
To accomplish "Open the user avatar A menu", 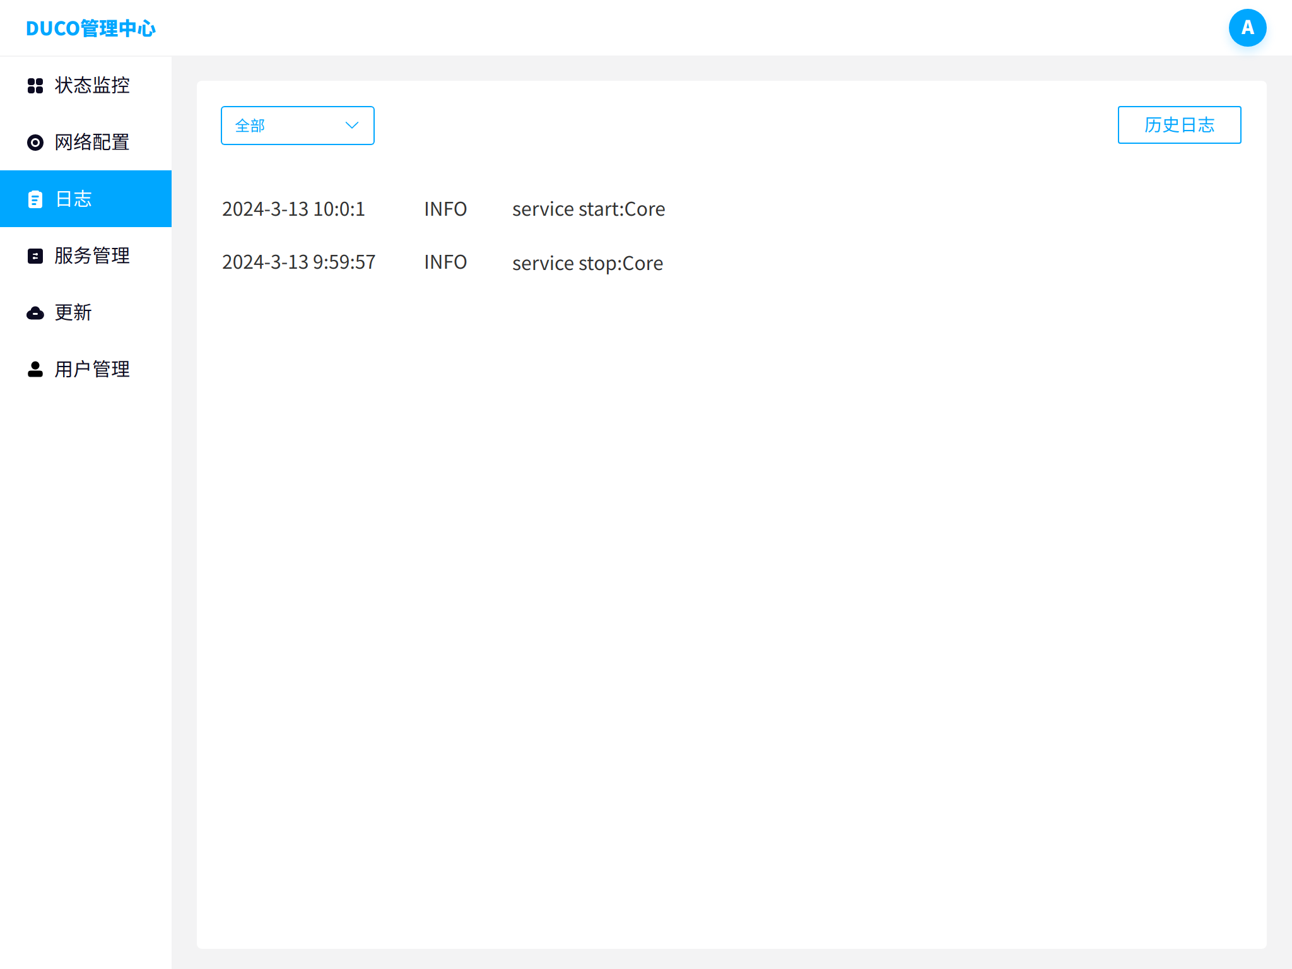I will pyautogui.click(x=1247, y=28).
